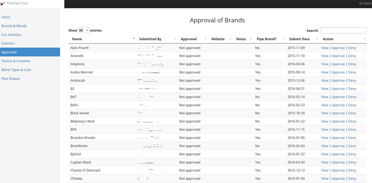Viewport: 372px width, 183px height.
Task: Deny the Byford brand
Action: 352,154
